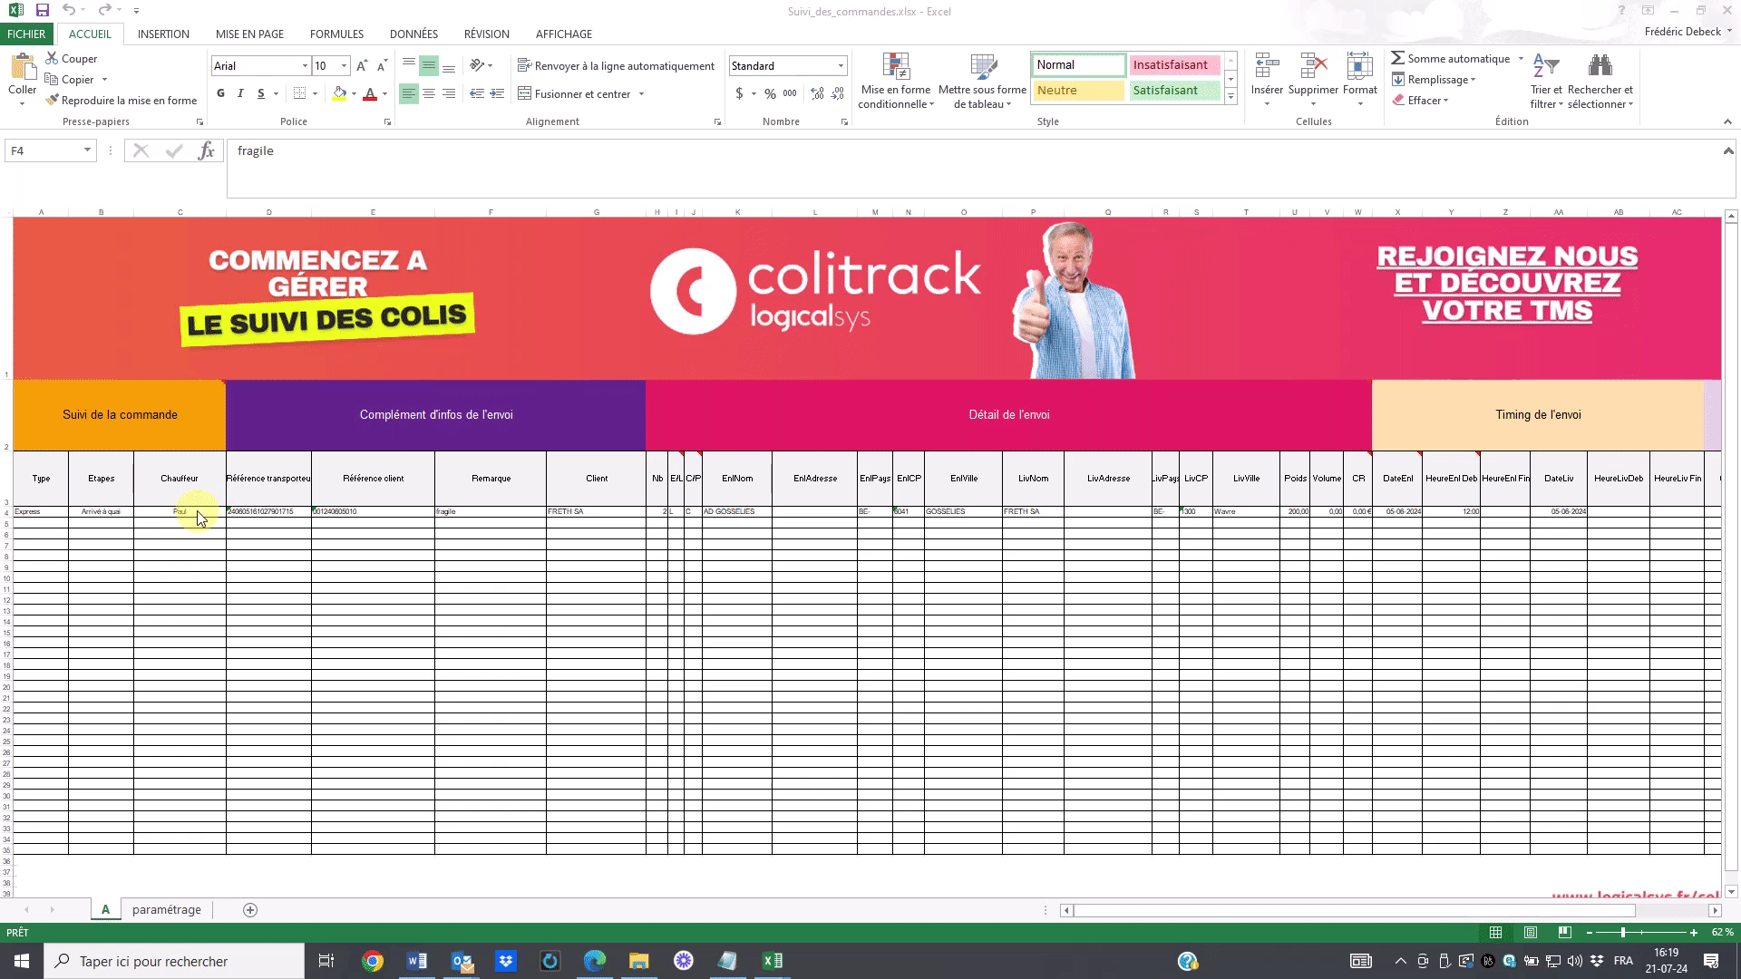The image size is (1741, 979).
Task: Click the Supprimer cells icon
Action: [1313, 67]
